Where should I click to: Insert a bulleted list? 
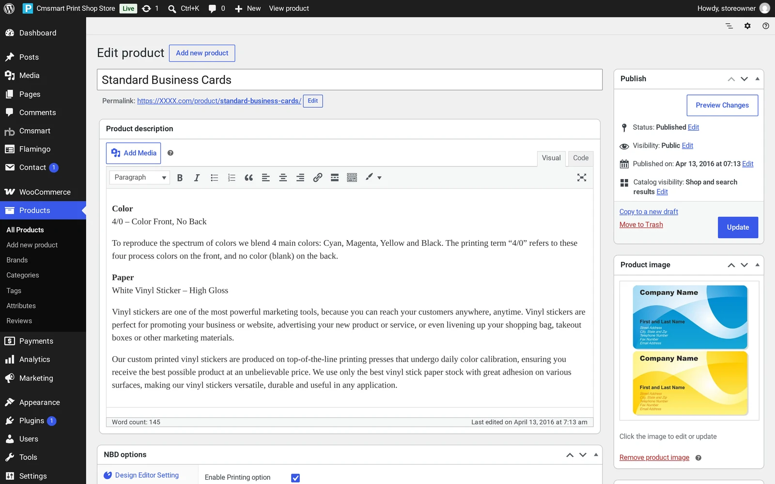pyautogui.click(x=214, y=178)
